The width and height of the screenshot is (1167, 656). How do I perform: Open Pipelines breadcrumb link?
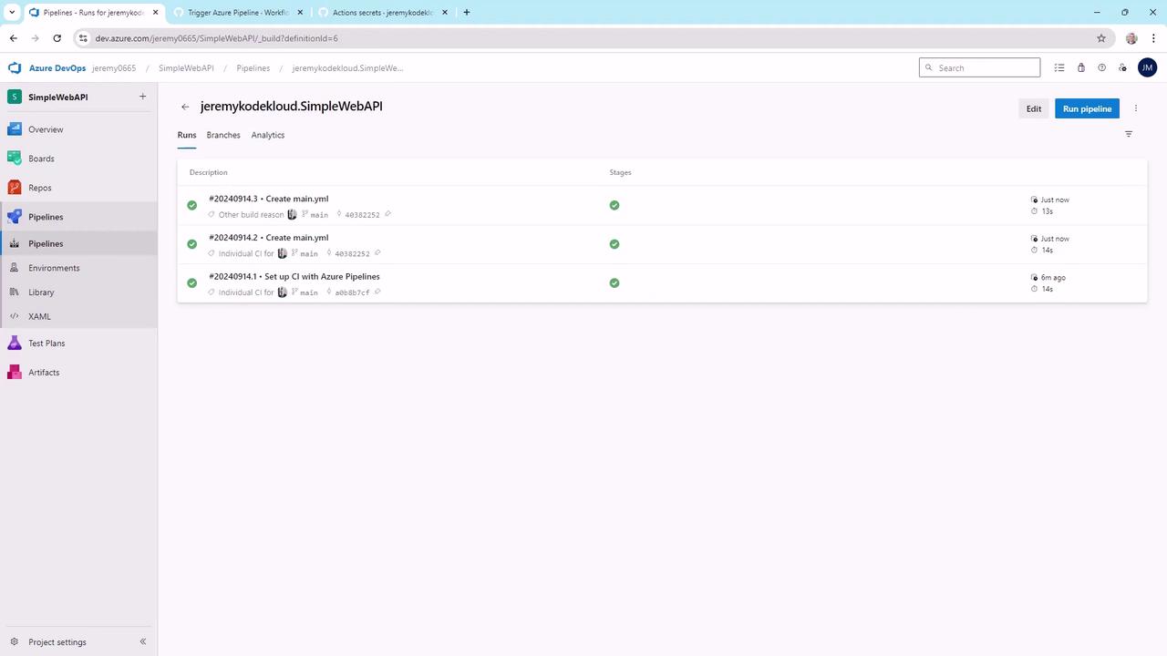point(253,68)
